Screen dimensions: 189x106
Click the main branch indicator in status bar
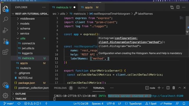click(9, 104)
